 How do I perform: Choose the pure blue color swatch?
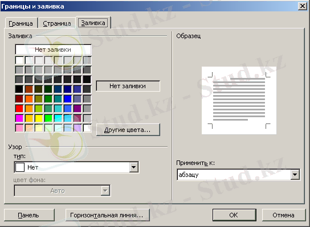pyautogui.click(x=68, y=99)
